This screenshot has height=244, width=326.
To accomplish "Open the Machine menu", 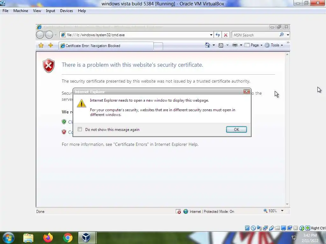I will tap(21, 11).
